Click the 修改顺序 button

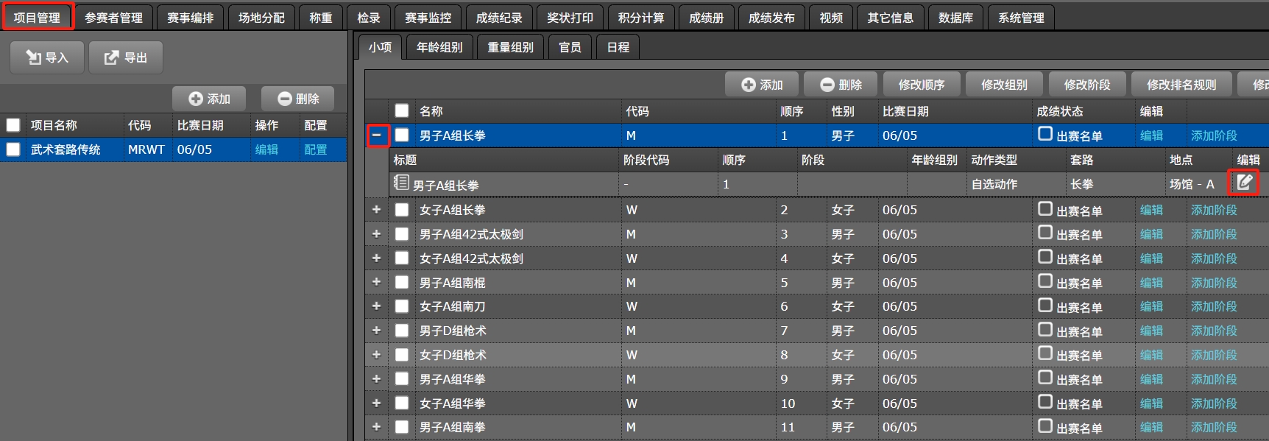(922, 85)
